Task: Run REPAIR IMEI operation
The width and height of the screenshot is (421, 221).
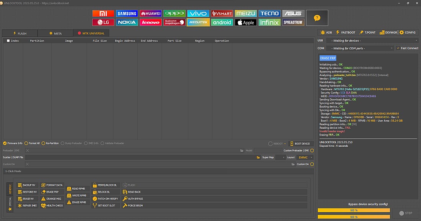Action: coord(27,206)
